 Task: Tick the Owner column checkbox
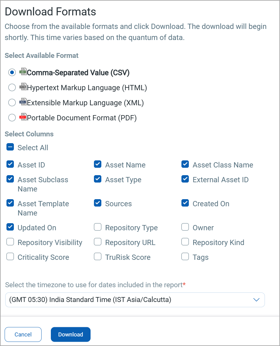pyautogui.click(x=185, y=227)
